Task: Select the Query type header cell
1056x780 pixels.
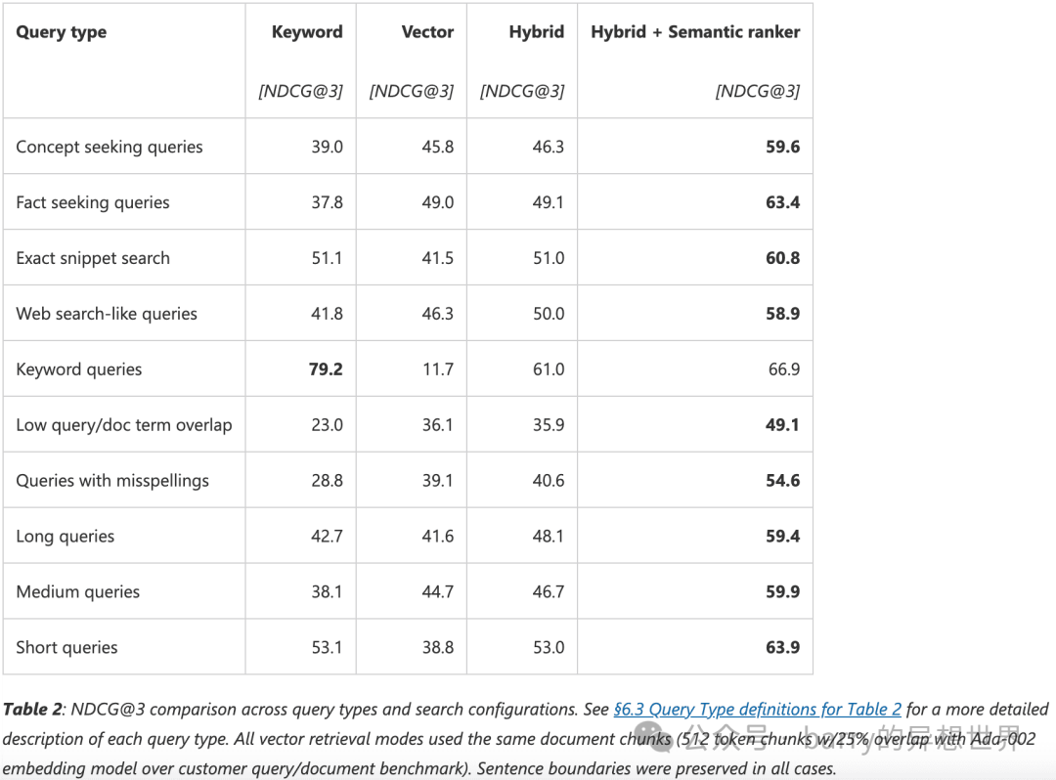Action: click(62, 32)
